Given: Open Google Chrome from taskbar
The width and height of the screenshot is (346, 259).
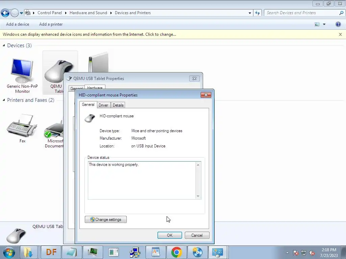Looking at the screenshot, I should (176, 252).
